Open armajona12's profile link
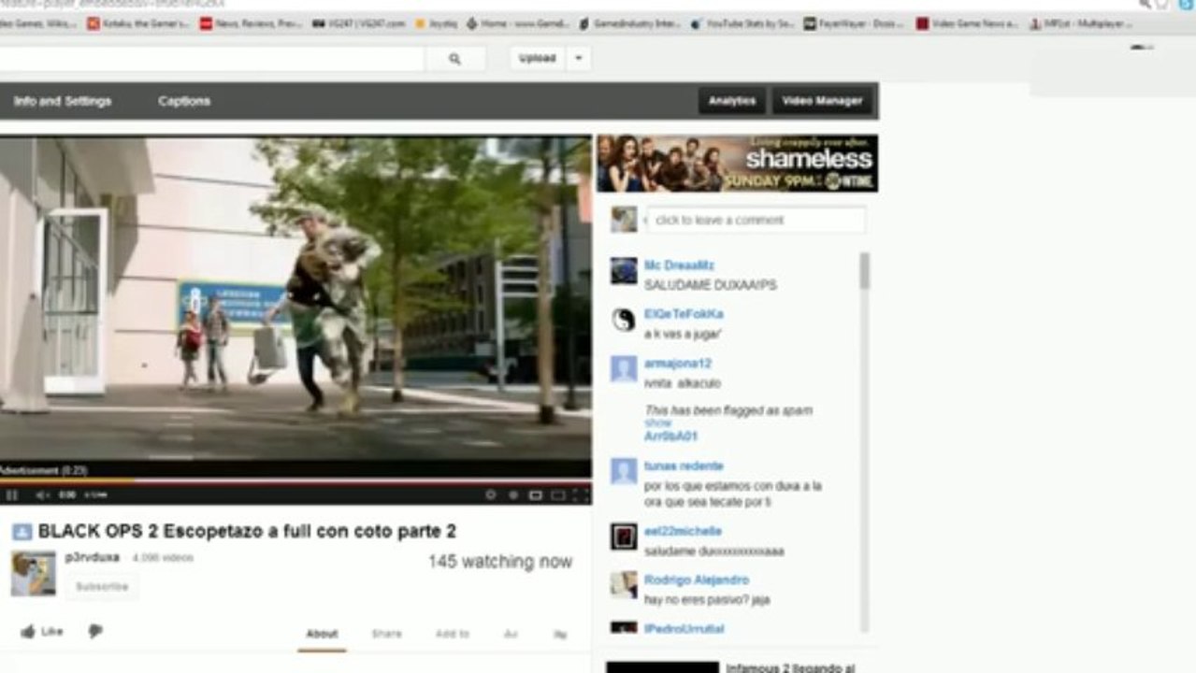This screenshot has height=673, width=1196. (x=678, y=363)
